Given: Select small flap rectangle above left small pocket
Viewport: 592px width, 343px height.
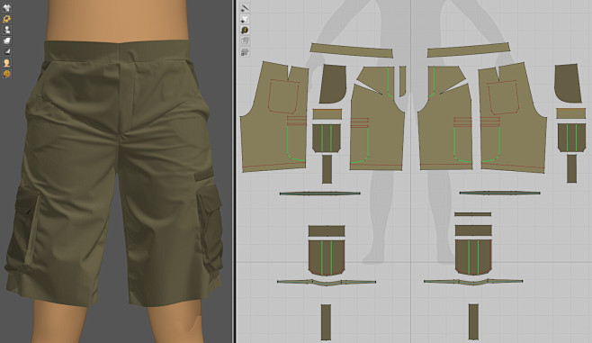Looking at the screenshot, I should point(327,114).
